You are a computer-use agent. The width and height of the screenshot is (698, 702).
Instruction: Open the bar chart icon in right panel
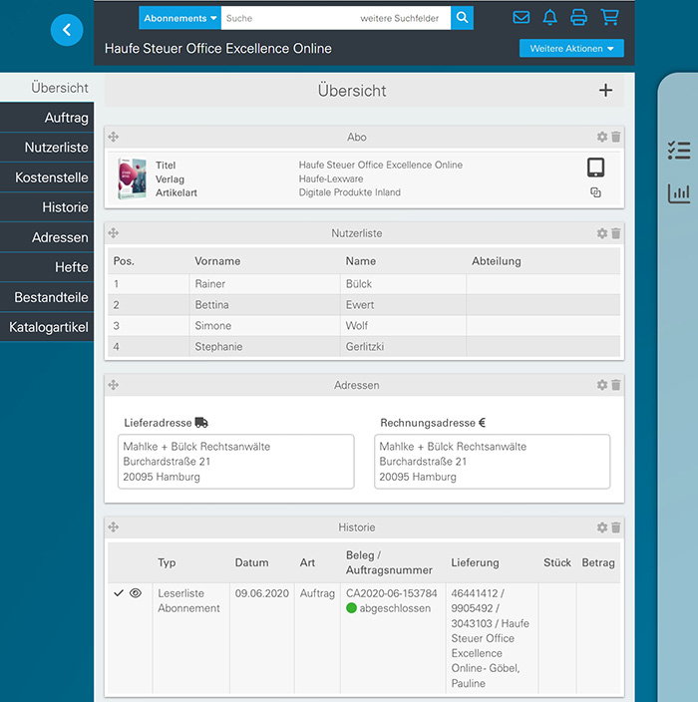(678, 193)
